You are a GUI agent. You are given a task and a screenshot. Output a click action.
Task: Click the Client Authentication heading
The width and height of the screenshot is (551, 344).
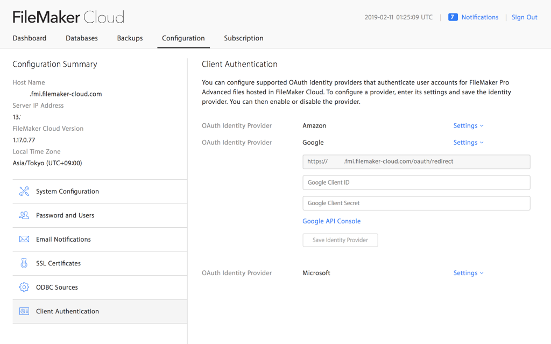pos(239,64)
